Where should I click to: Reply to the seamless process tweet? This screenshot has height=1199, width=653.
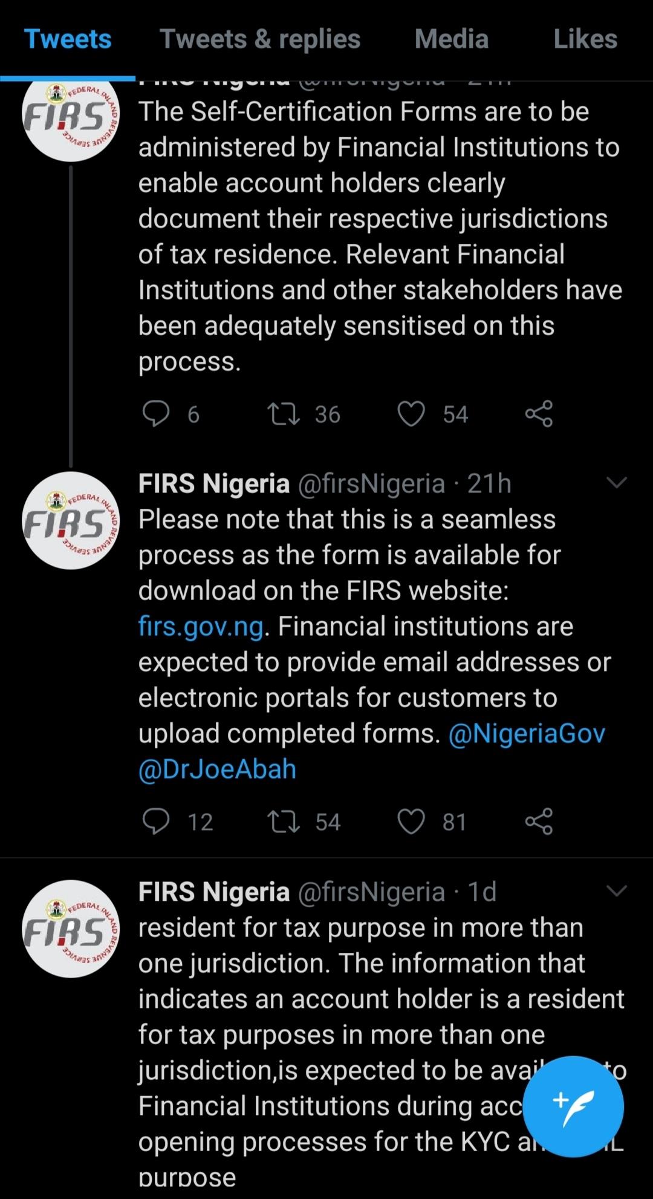tap(156, 822)
